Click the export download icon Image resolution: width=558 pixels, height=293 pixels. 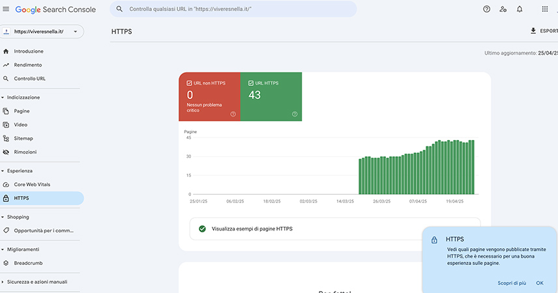coord(533,31)
